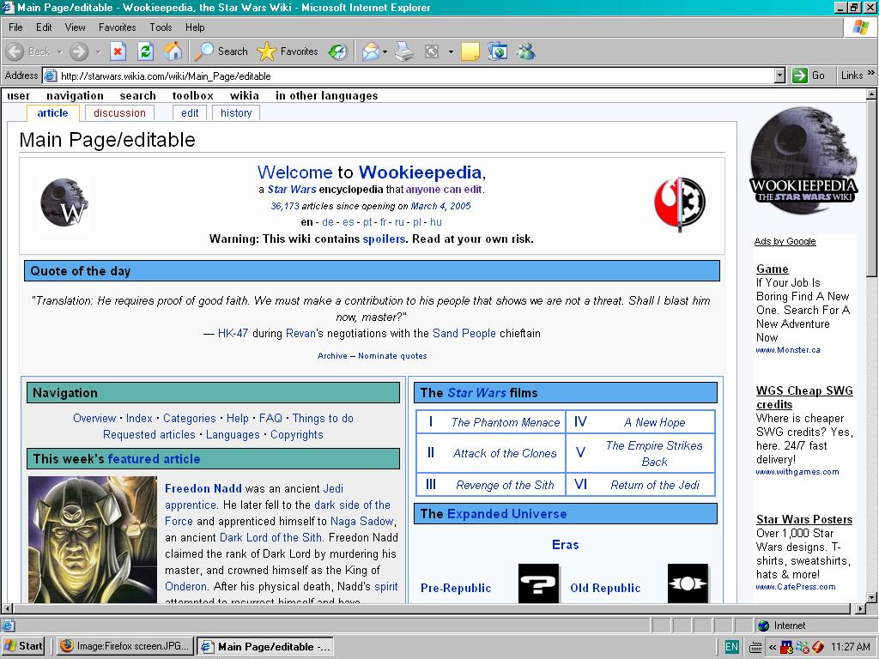Open History toolbar icon

(338, 52)
